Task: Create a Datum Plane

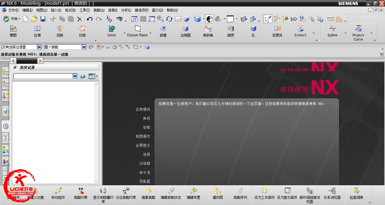Action: 138,31
